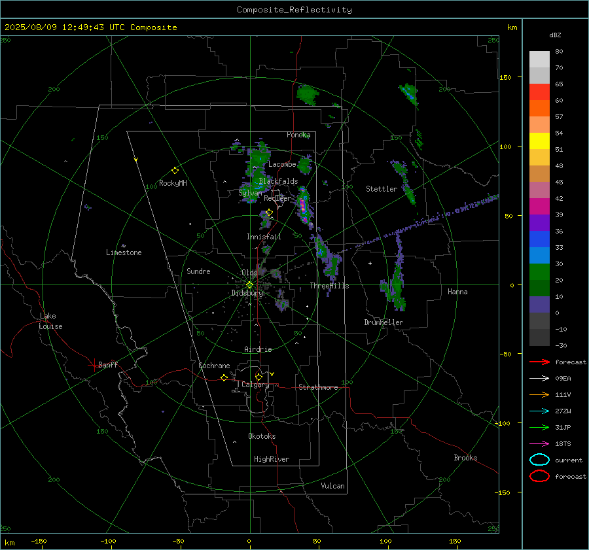
Task: Select the orange 111V arrow icon
Action: click(x=539, y=394)
